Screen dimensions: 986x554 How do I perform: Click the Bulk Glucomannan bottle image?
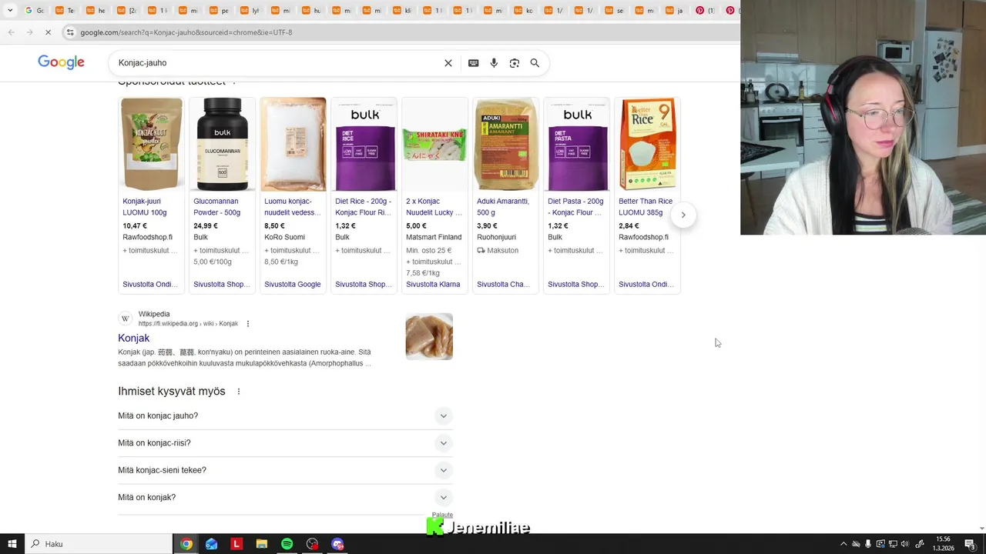222,145
